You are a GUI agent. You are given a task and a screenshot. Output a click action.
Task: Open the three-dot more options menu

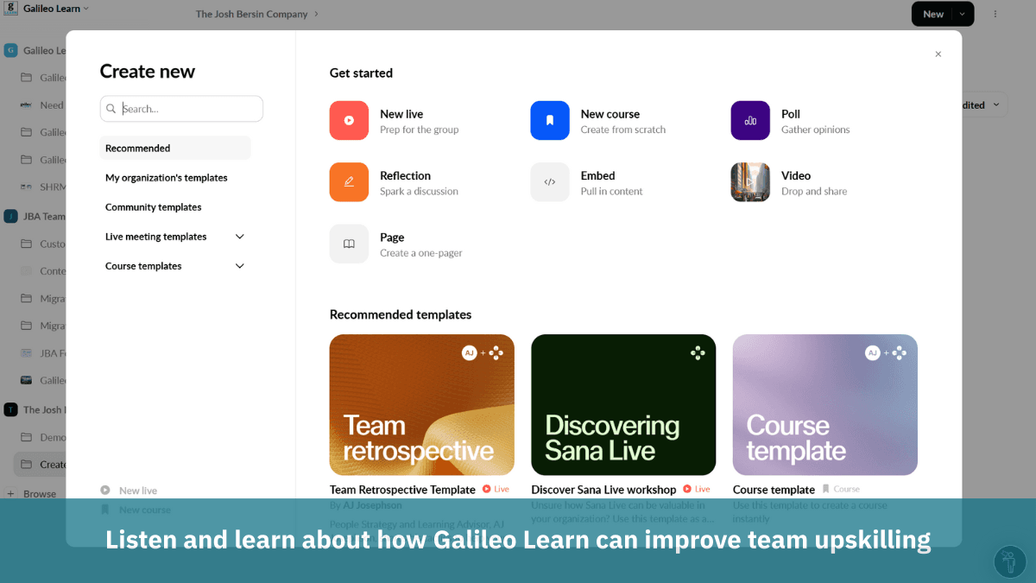(995, 14)
